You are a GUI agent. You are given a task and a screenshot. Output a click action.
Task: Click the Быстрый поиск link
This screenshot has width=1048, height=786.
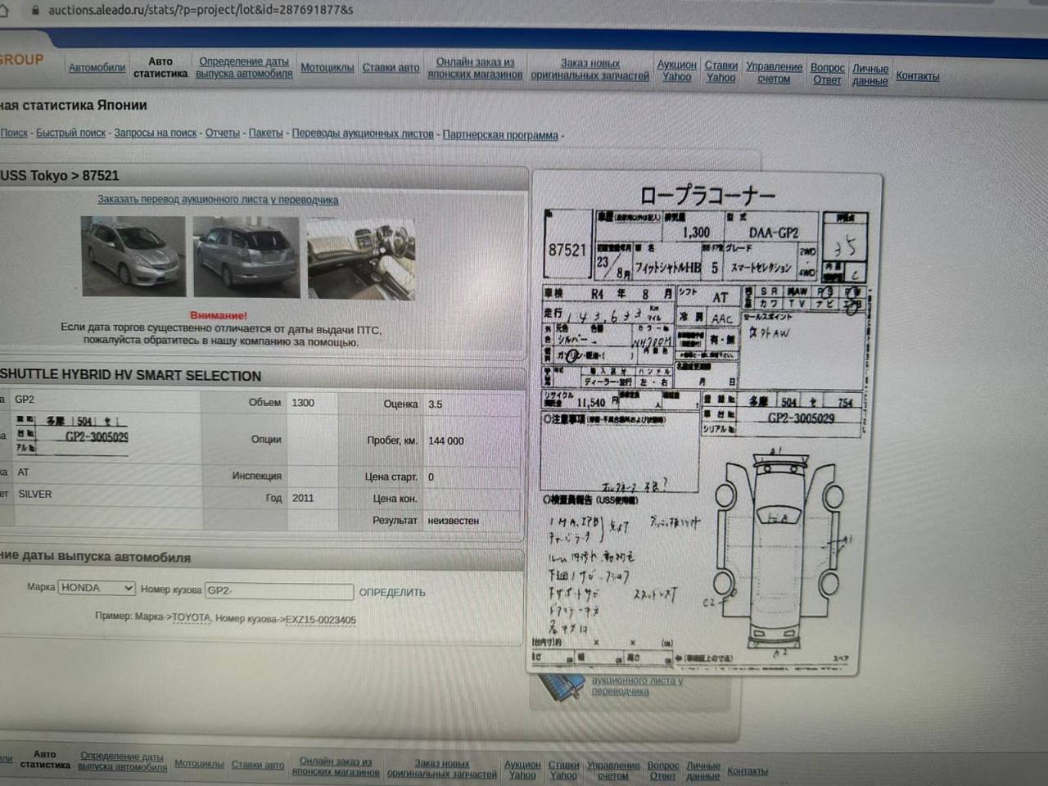coord(70,133)
